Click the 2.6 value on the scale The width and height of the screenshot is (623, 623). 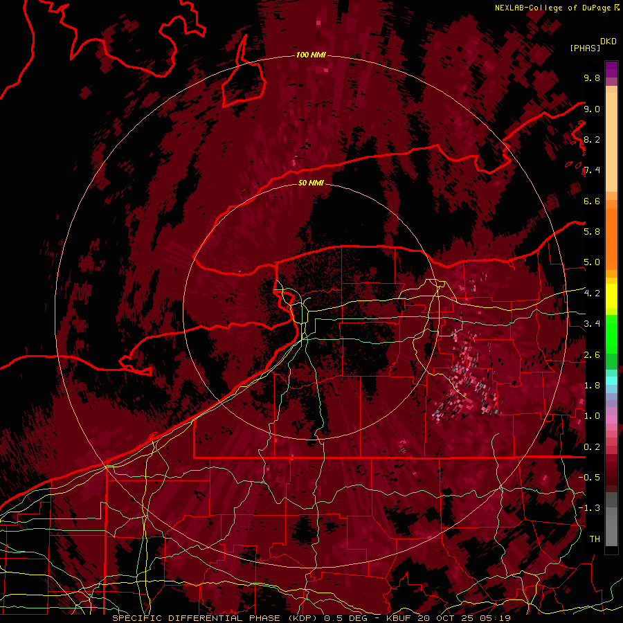tap(592, 355)
